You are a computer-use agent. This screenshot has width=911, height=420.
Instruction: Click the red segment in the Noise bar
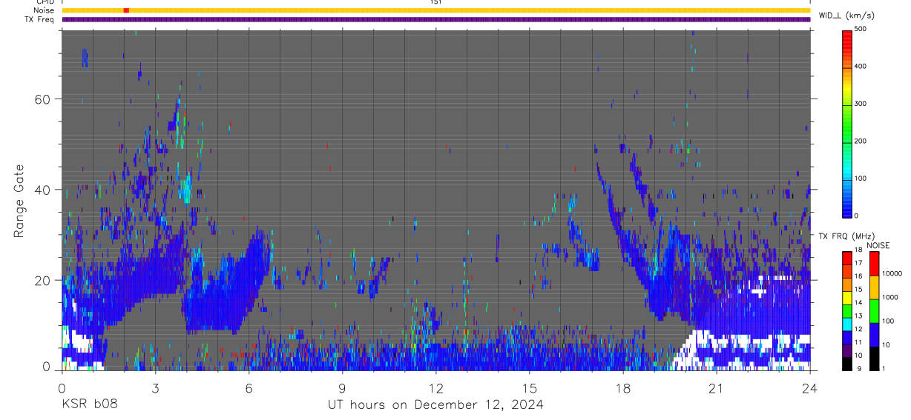[126, 10]
